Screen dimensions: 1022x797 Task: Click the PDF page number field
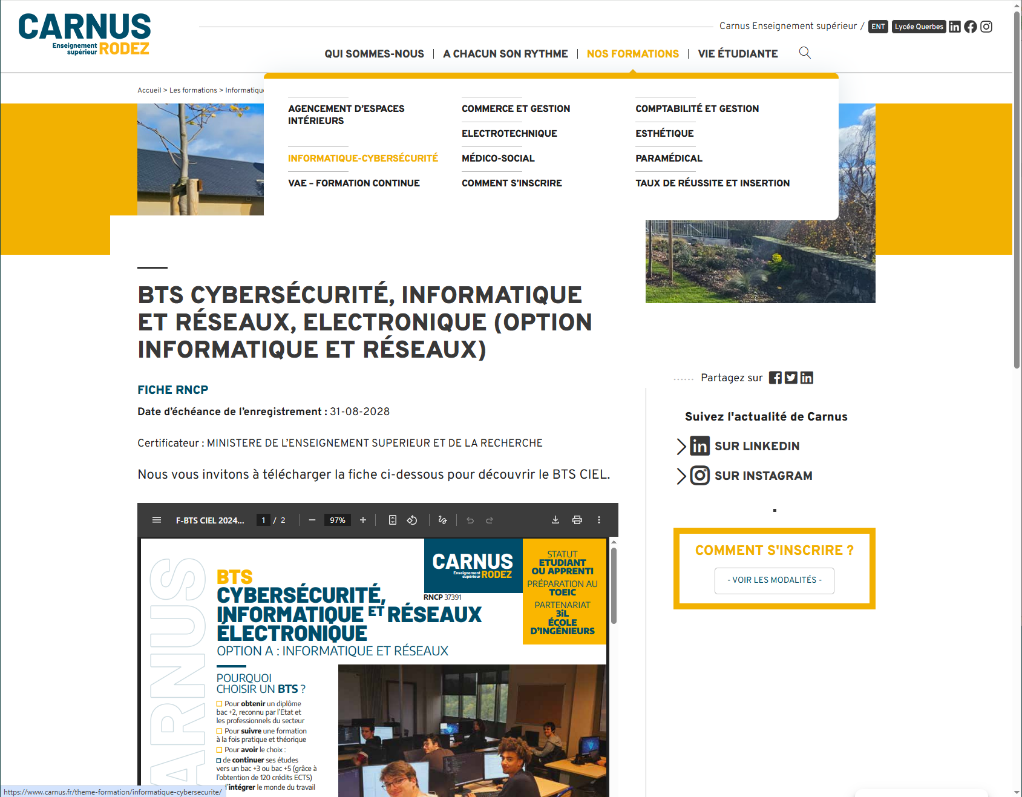pos(263,520)
